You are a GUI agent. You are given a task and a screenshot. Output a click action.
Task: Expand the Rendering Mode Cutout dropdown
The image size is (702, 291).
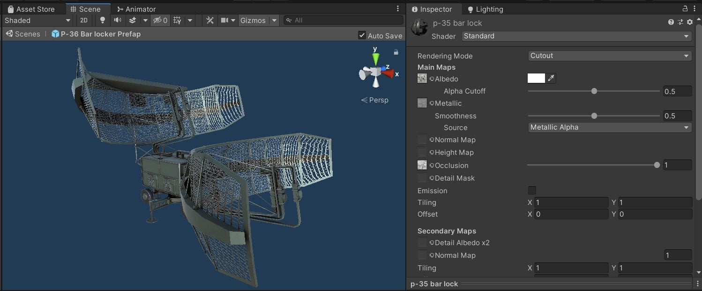[x=609, y=56]
